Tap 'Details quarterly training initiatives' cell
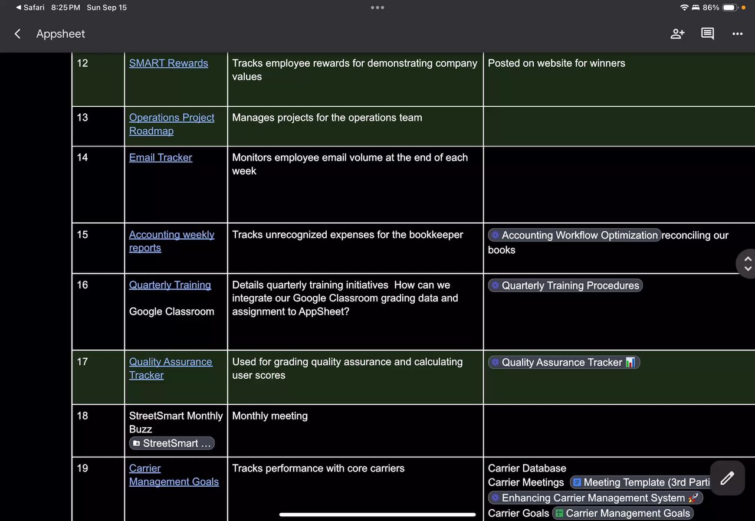The width and height of the screenshot is (755, 521). click(355, 312)
